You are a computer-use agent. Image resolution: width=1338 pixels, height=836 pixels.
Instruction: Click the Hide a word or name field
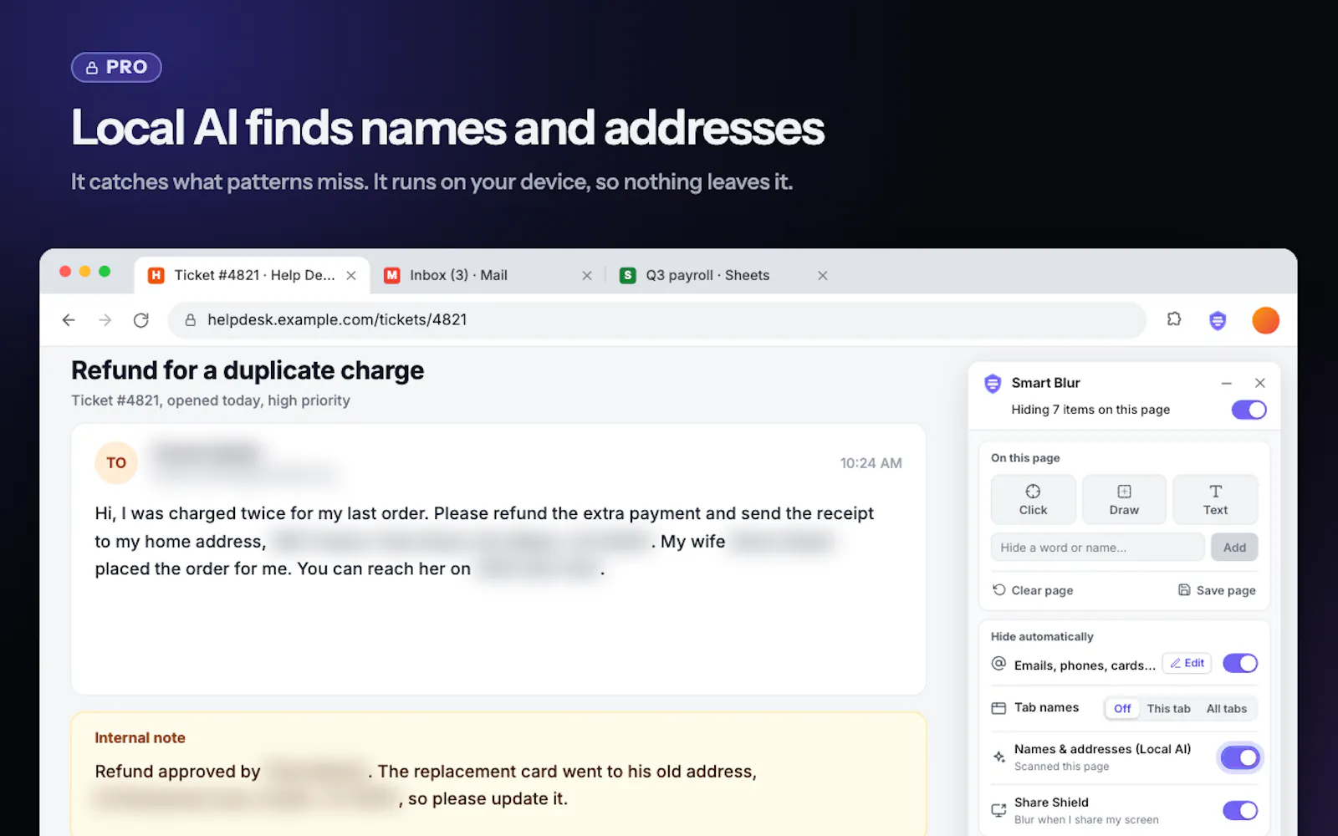pyautogui.click(x=1097, y=548)
